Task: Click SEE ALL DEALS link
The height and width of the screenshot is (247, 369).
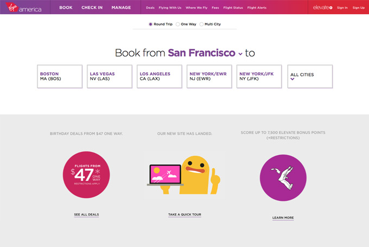Action: tap(86, 214)
